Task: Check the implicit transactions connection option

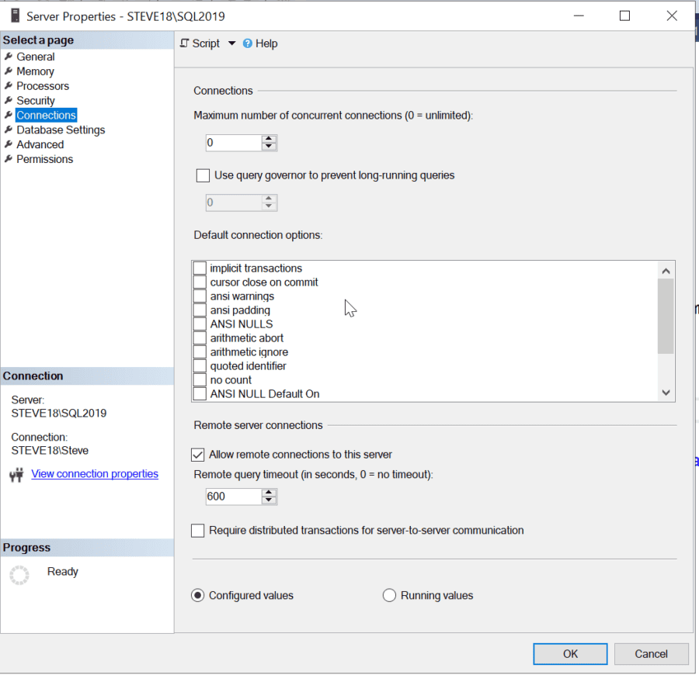Action: pos(200,268)
